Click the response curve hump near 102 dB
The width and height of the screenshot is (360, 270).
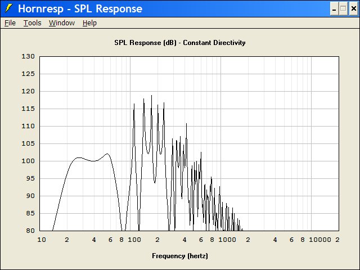pos(107,154)
